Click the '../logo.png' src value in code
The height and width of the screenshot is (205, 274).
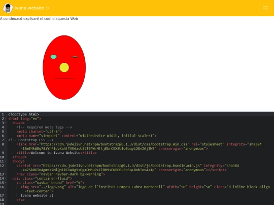pos(52,187)
